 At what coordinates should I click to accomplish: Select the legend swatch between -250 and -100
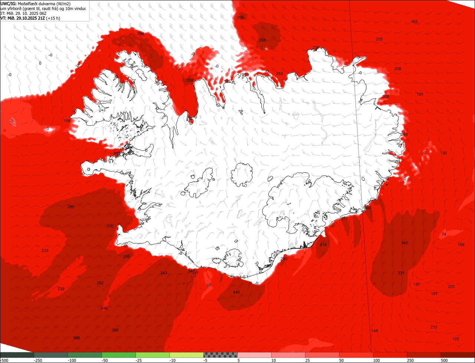51,355
